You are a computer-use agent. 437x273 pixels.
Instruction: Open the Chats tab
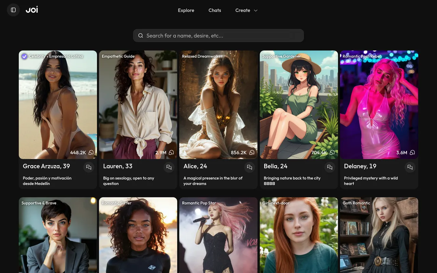coord(215,10)
